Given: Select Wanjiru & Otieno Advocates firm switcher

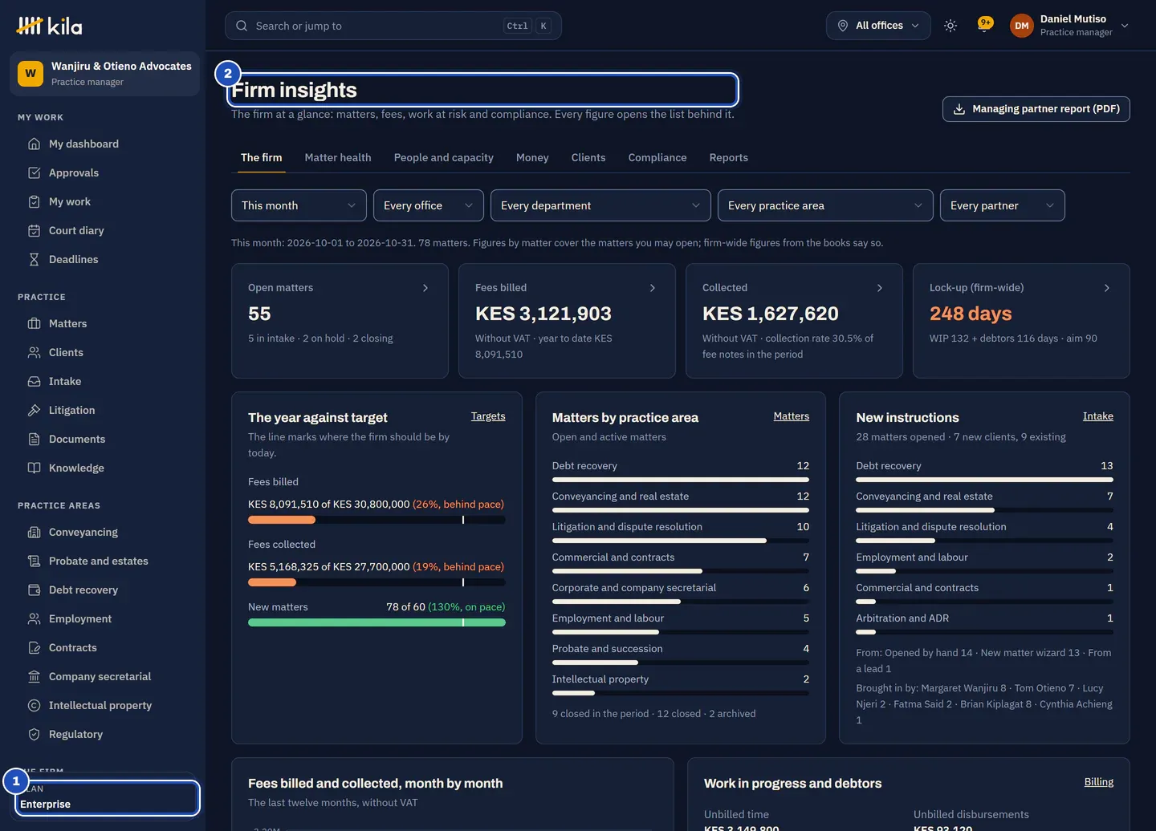Looking at the screenshot, I should 104,74.
